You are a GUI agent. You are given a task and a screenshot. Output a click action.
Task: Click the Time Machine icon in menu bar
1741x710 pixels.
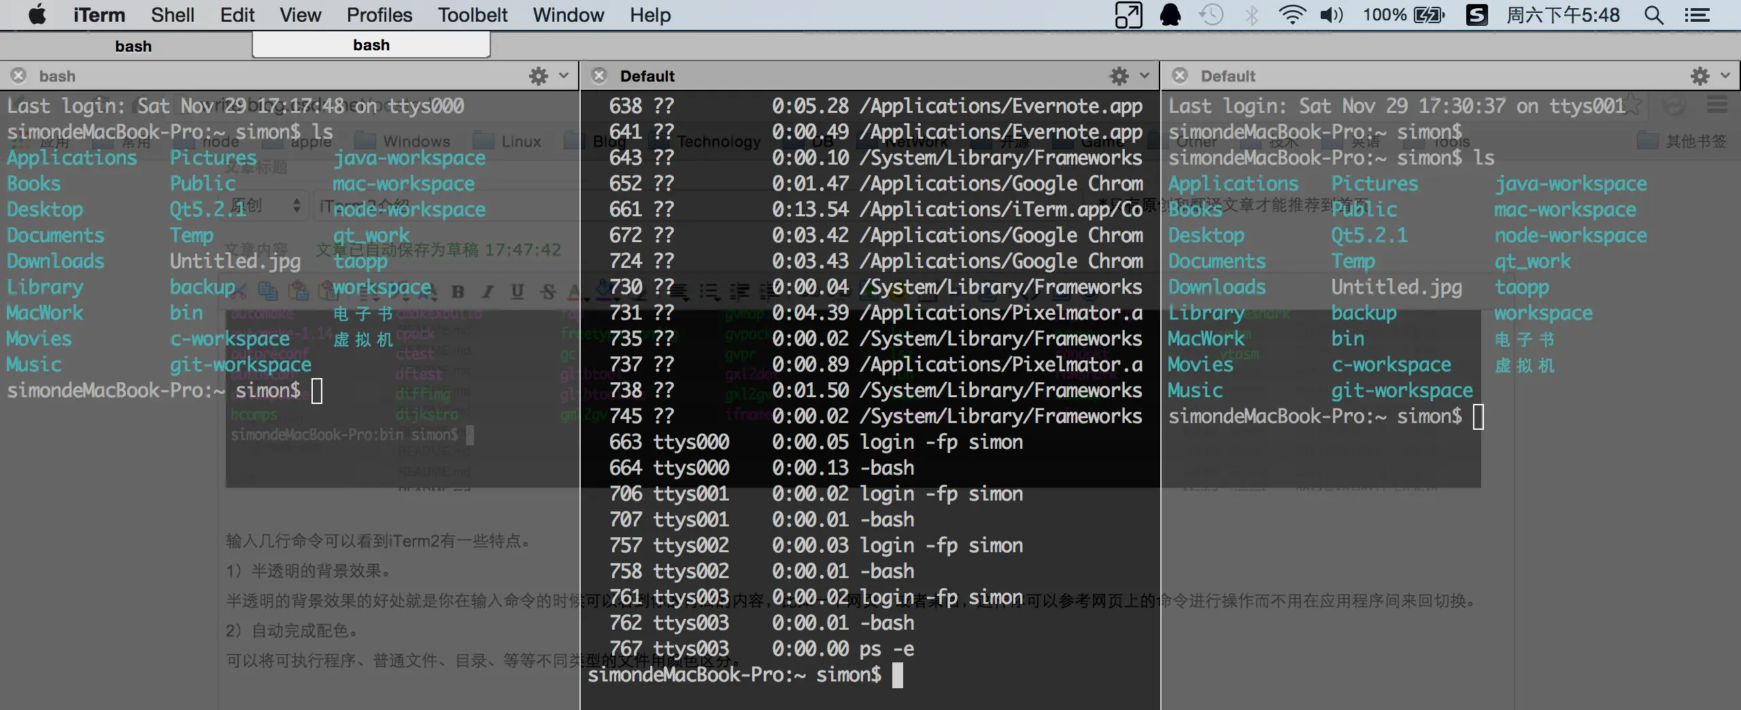point(1211,15)
